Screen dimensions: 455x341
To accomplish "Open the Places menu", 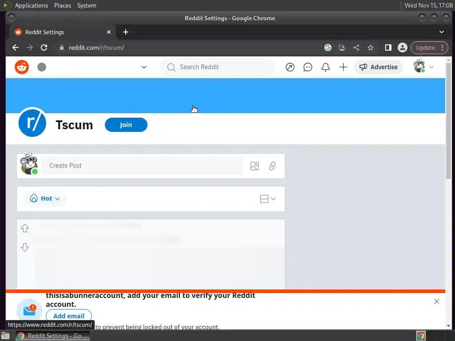I will [63, 5].
